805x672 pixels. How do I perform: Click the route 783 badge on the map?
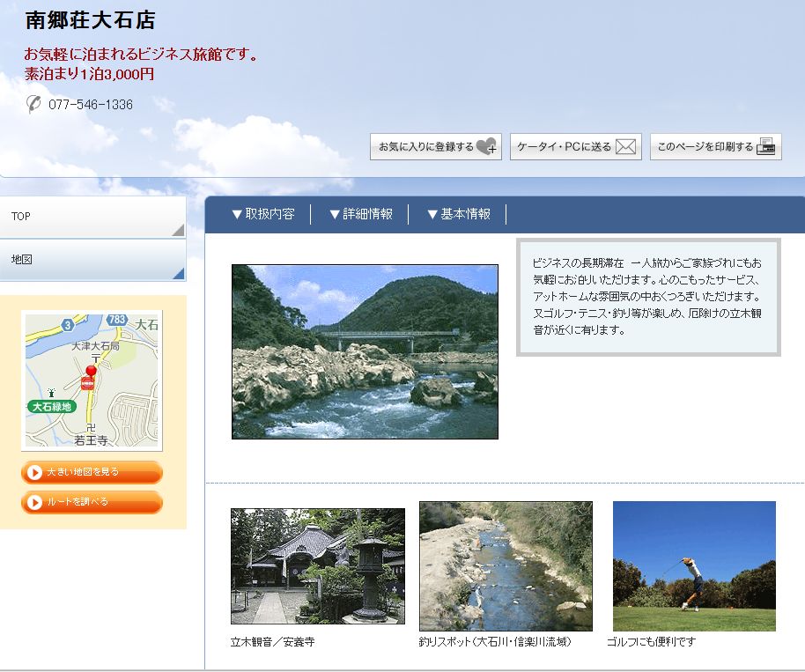tap(117, 320)
